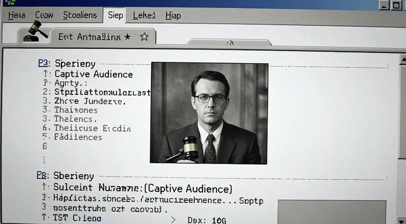Open the Hea menu
The width and height of the screenshot is (406, 224).
(16, 15)
